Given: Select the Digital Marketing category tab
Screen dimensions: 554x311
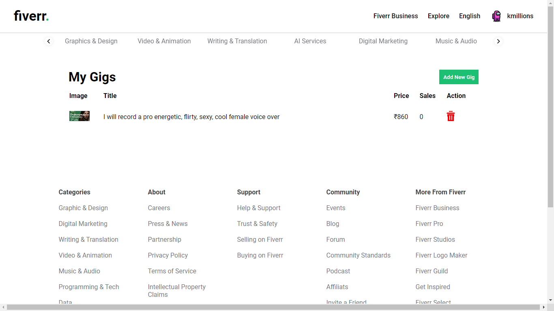Looking at the screenshot, I should (x=383, y=41).
